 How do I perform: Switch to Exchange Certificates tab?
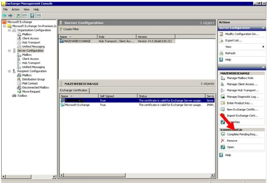(x=74, y=90)
